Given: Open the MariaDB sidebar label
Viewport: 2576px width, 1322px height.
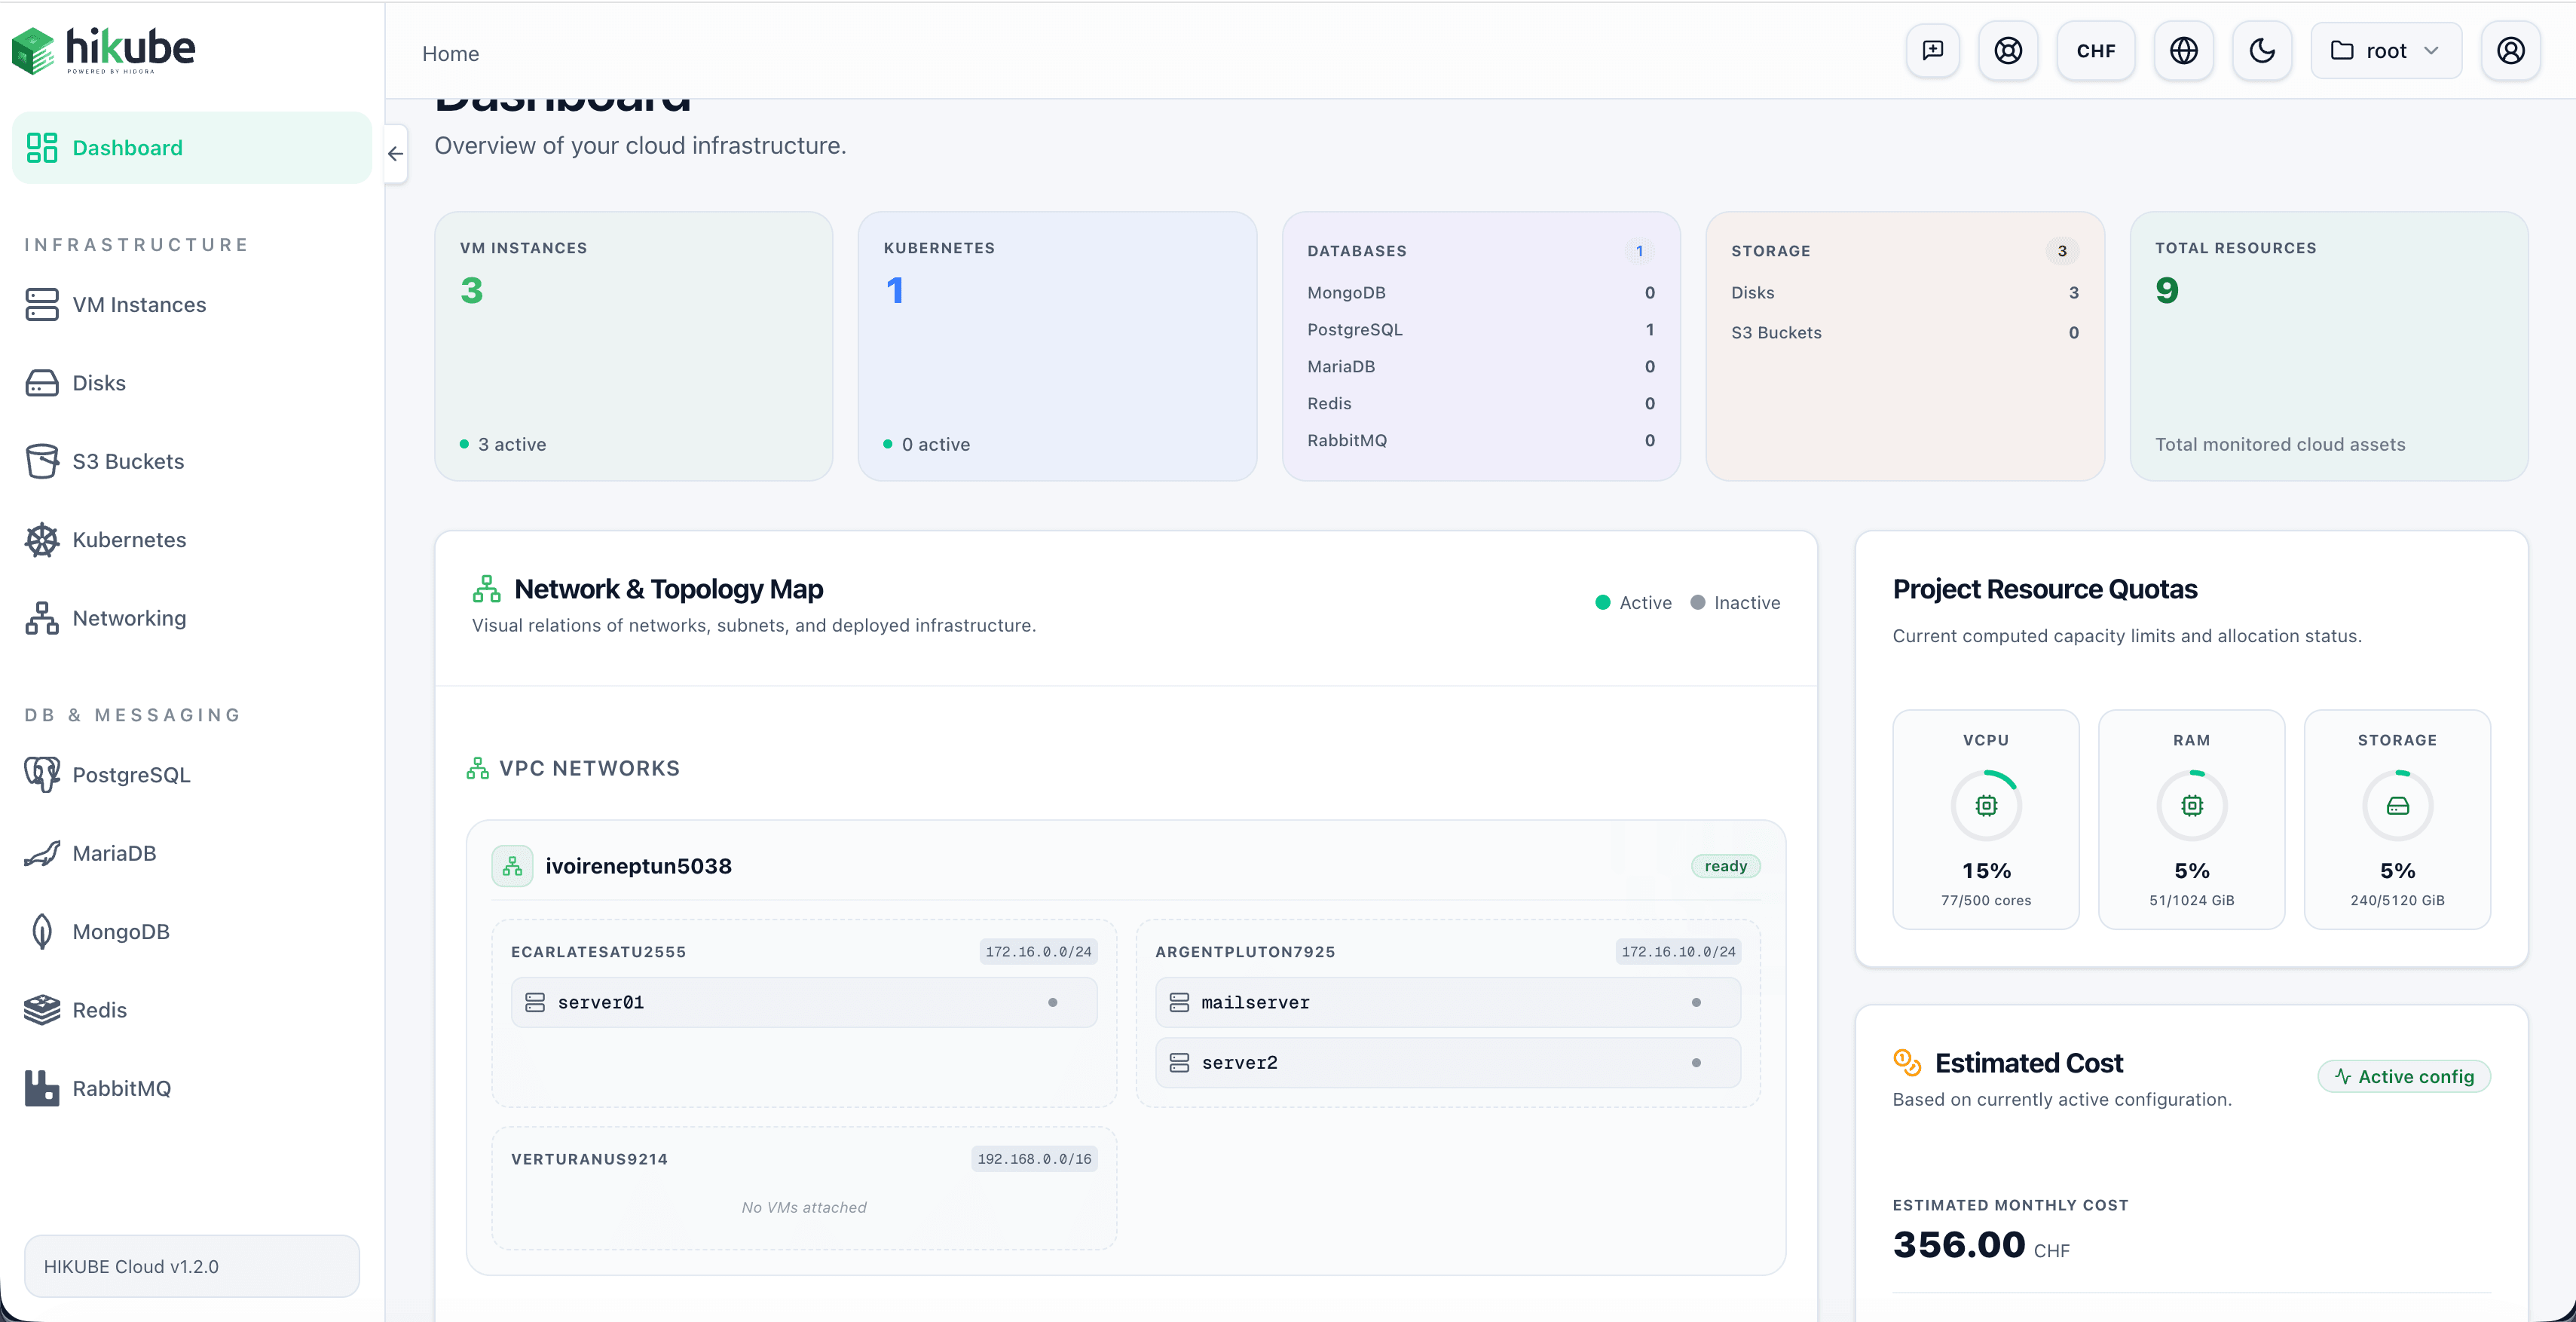Looking at the screenshot, I should 114,853.
